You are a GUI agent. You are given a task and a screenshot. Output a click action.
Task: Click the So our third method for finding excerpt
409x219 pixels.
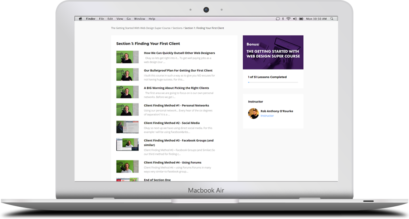coord(179,152)
